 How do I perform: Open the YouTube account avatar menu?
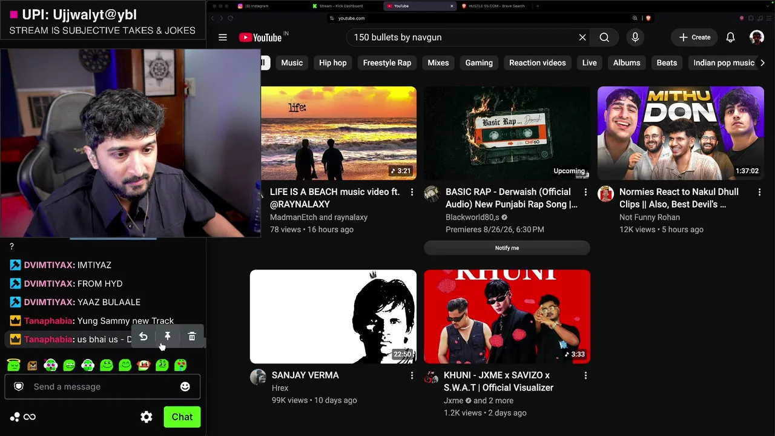coord(757,38)
